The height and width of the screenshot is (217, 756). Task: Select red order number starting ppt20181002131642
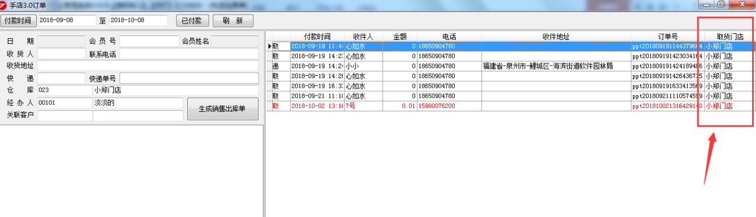pos(667,106)
